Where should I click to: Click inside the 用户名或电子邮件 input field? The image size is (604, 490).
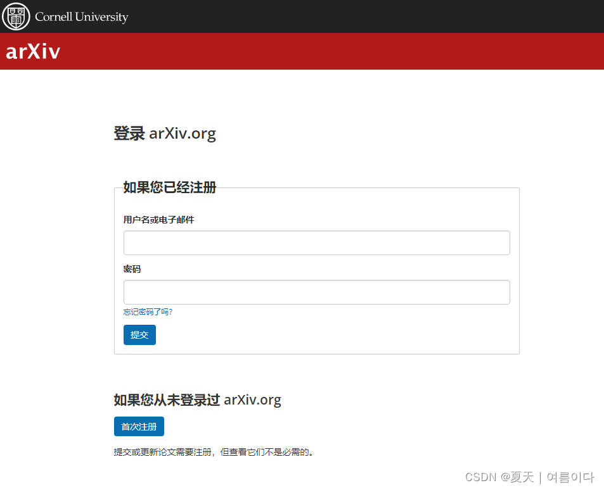click(x=316, y=242)
